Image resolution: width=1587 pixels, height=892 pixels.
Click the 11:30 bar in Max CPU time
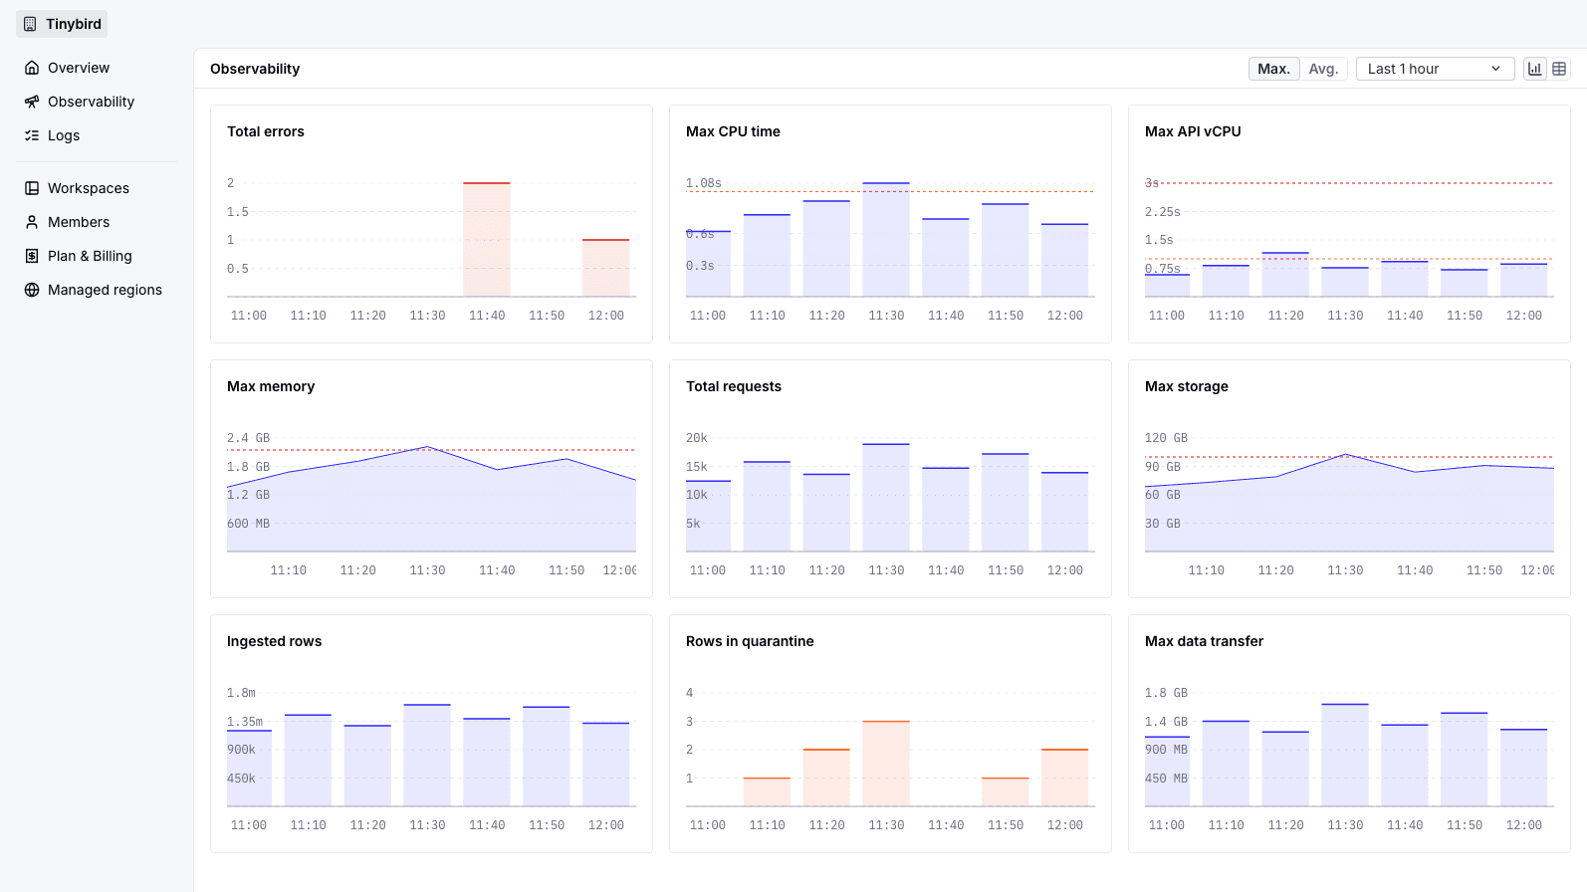pos(886,240)
